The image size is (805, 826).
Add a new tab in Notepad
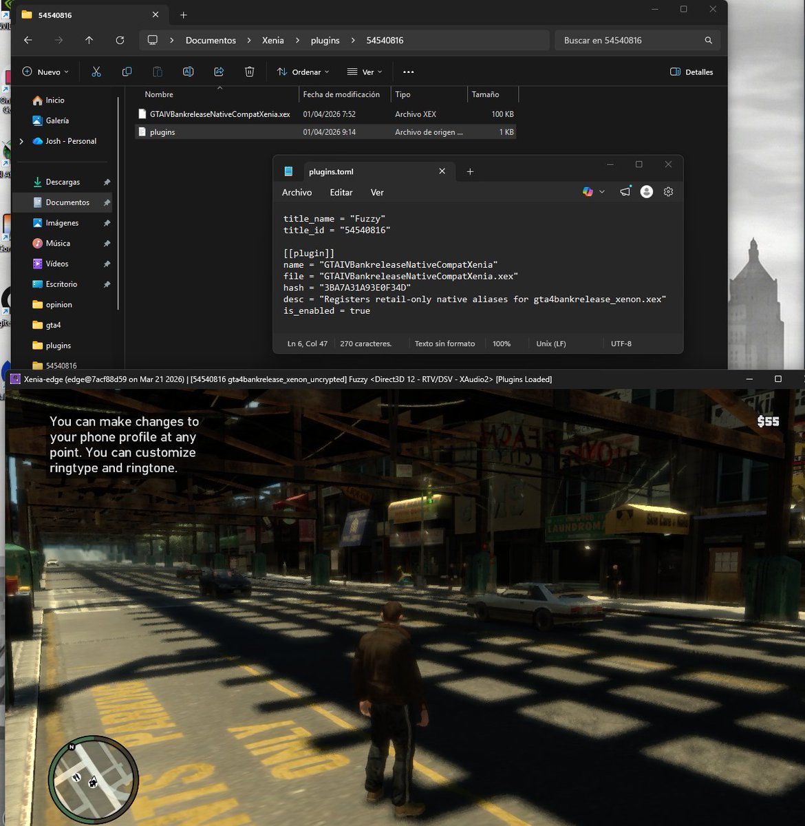coord(470,171)
